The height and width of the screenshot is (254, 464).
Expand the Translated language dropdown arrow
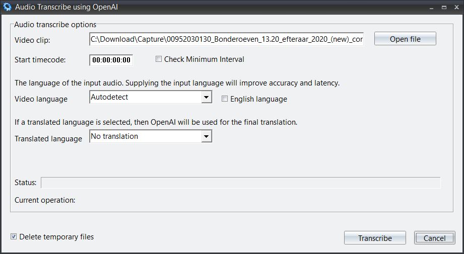(x=207, y=136)
